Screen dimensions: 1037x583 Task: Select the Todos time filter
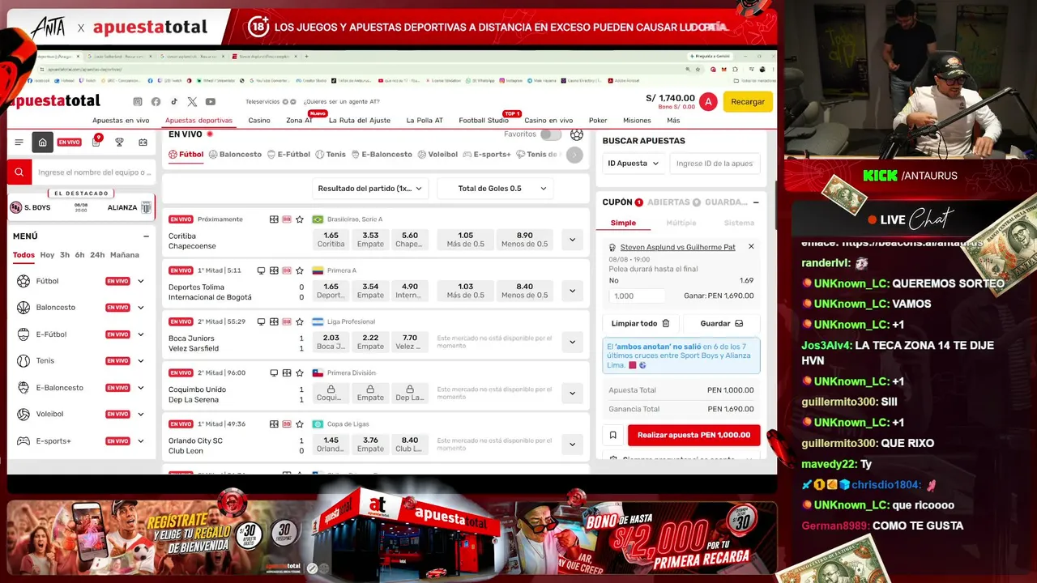click(x=23, y=255)
